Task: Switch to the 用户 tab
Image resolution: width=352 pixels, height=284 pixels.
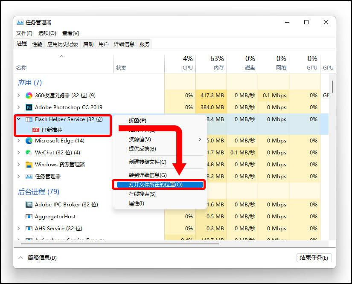Action: coord(104,44)
